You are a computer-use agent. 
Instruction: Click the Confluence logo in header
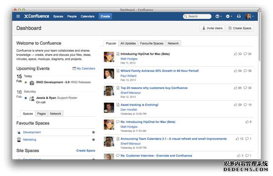(x=36, y=16)
